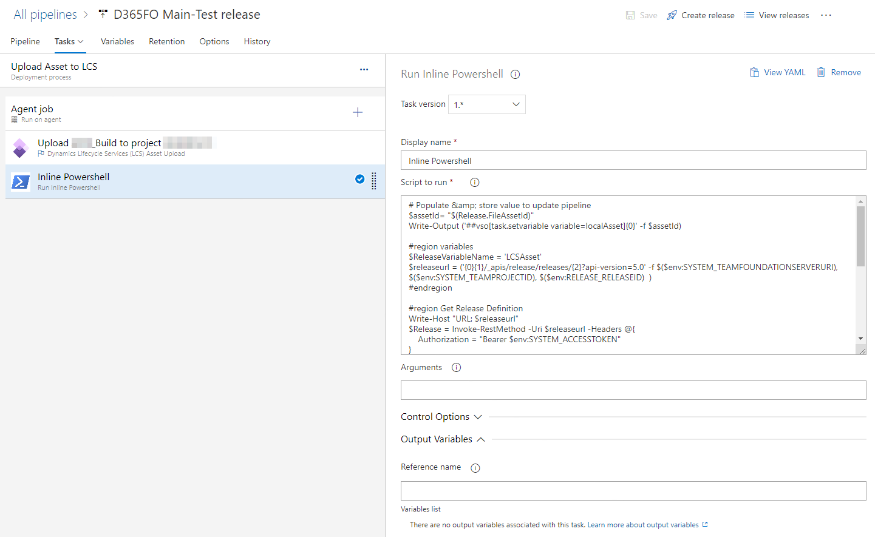Open the top-right ellipsis menu
875x537 pixels.
[x=826, y=15]
